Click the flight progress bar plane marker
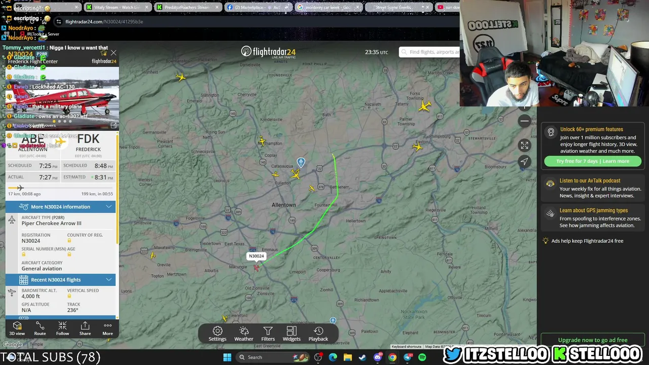 coord(20,188)
